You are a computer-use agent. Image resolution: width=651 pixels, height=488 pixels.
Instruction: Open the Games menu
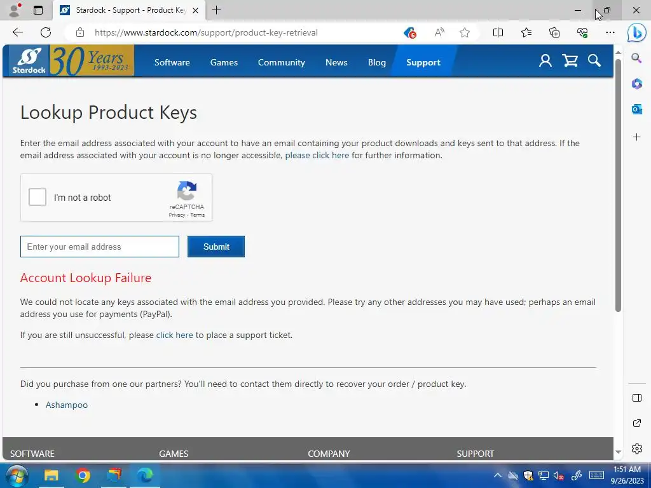coord(224,62)
